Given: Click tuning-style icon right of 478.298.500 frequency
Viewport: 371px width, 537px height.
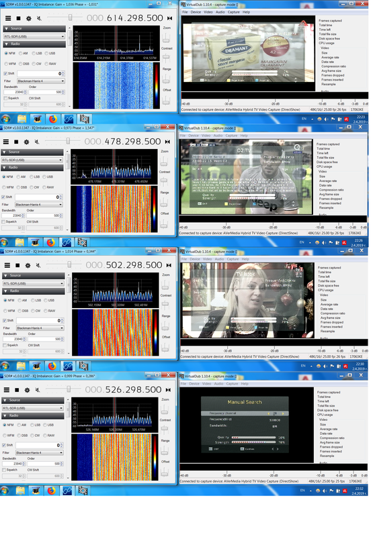Looking at the screenshot, I should (x=167, y=142).
